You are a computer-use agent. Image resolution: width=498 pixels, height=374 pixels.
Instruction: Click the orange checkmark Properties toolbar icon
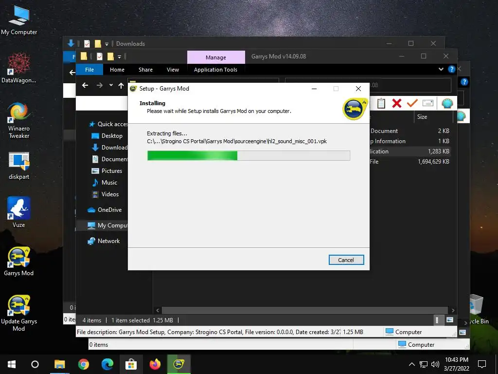point(412,103)
